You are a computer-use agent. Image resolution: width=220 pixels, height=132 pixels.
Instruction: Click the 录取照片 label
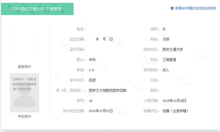point(25,67)
